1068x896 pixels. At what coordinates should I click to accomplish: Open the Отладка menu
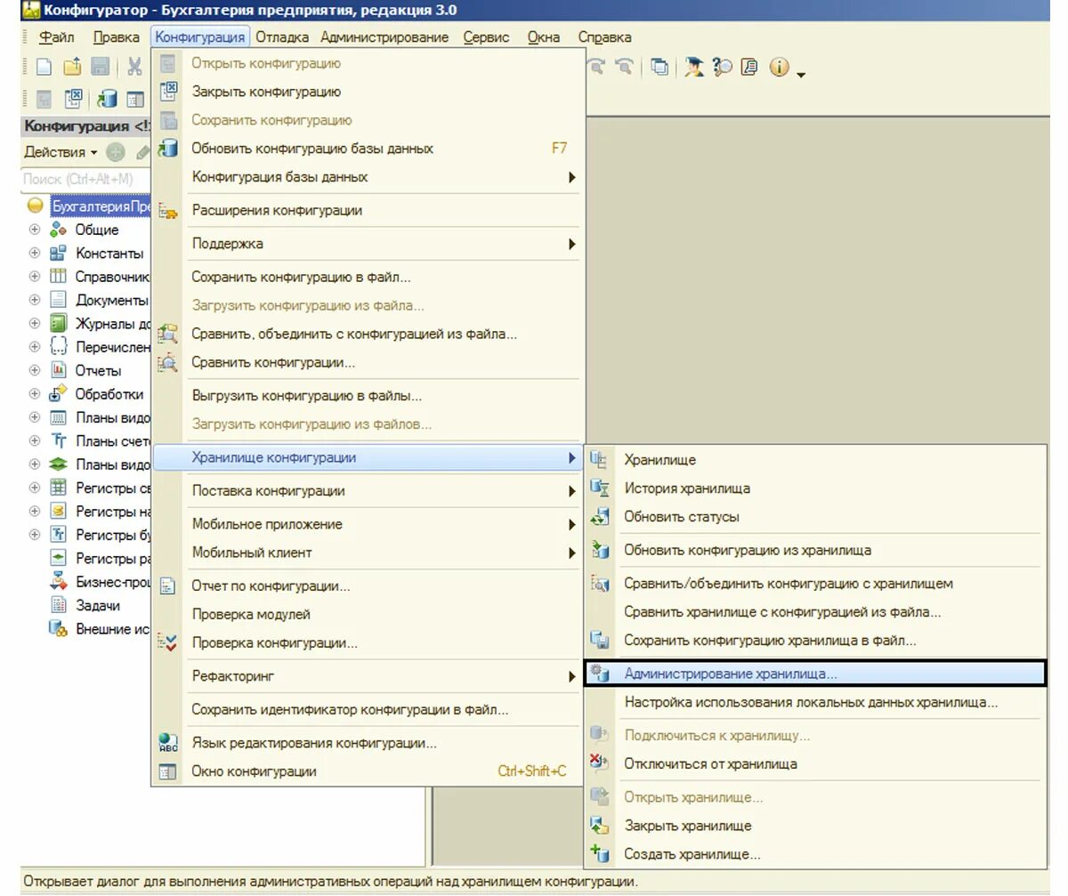point(282,37)
